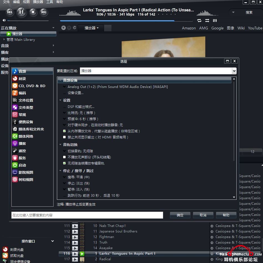The image size is (263, 263).
Task: Open the 帮助 menu
Action: [60, 2]
